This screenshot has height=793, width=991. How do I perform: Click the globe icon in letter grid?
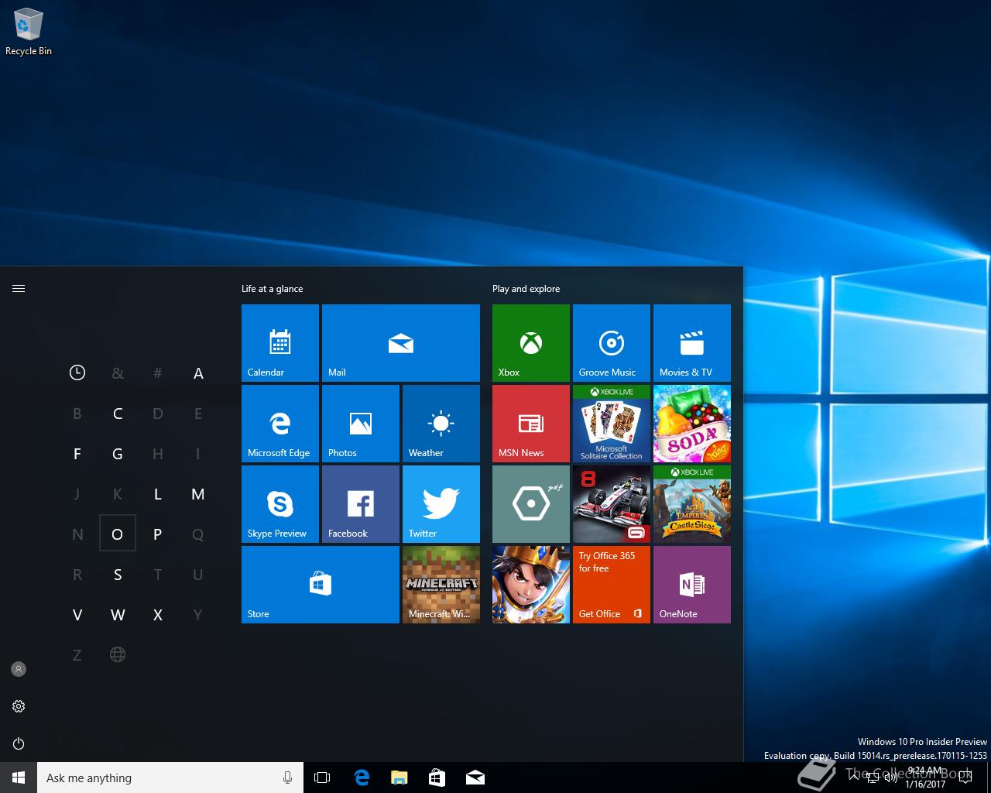click(118, 655)
